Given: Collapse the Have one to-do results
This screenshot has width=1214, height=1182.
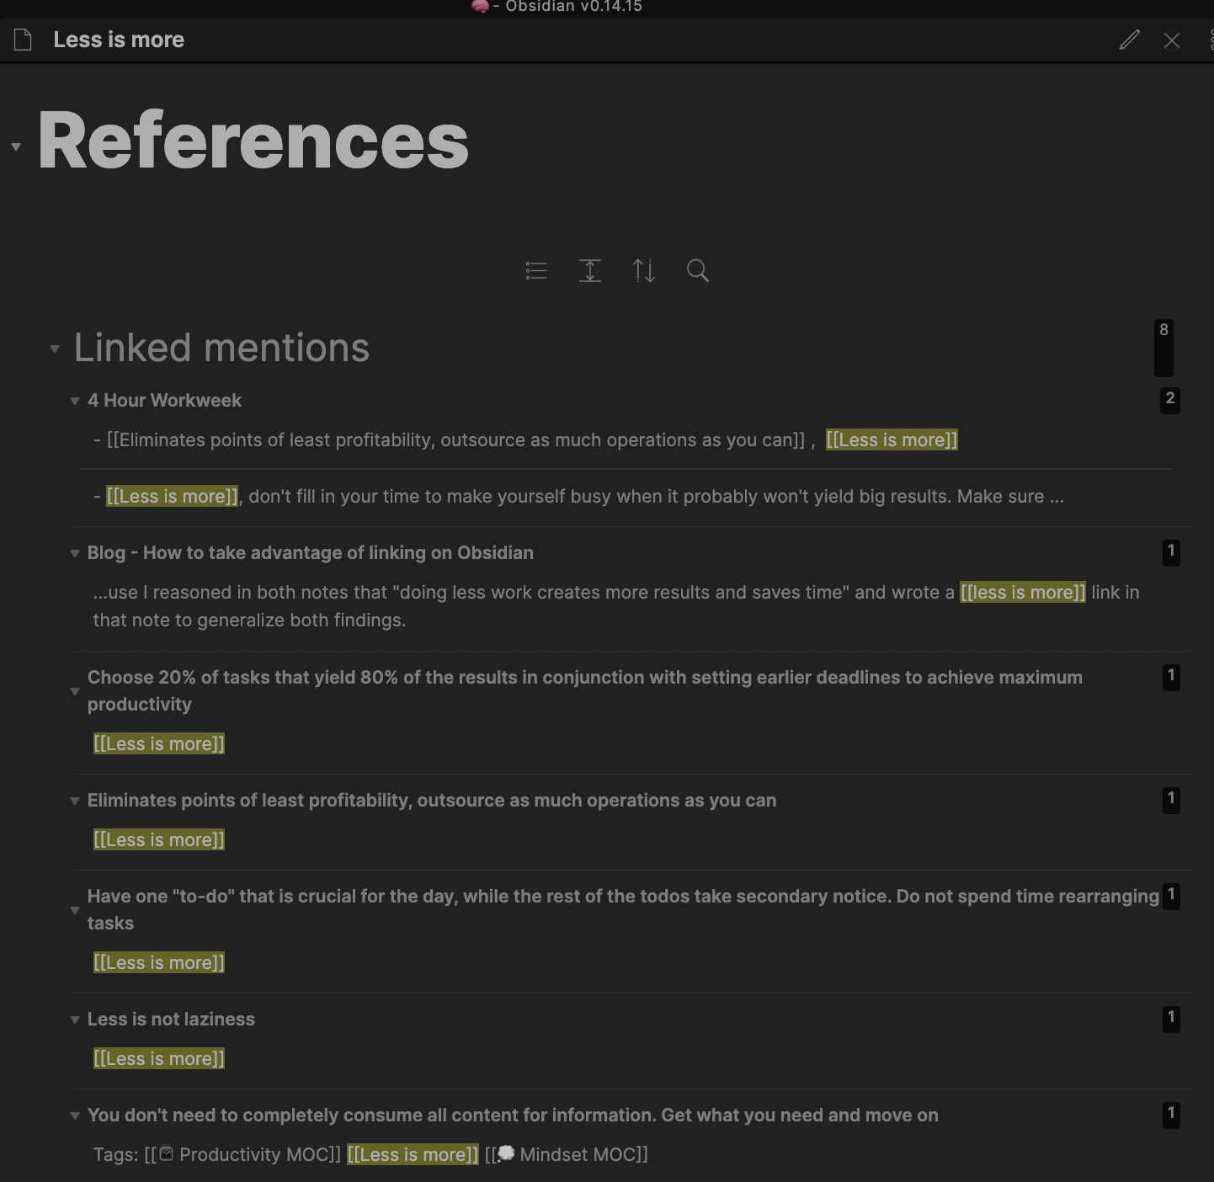Looking at the screenshot, I should (x=75, y=910).
